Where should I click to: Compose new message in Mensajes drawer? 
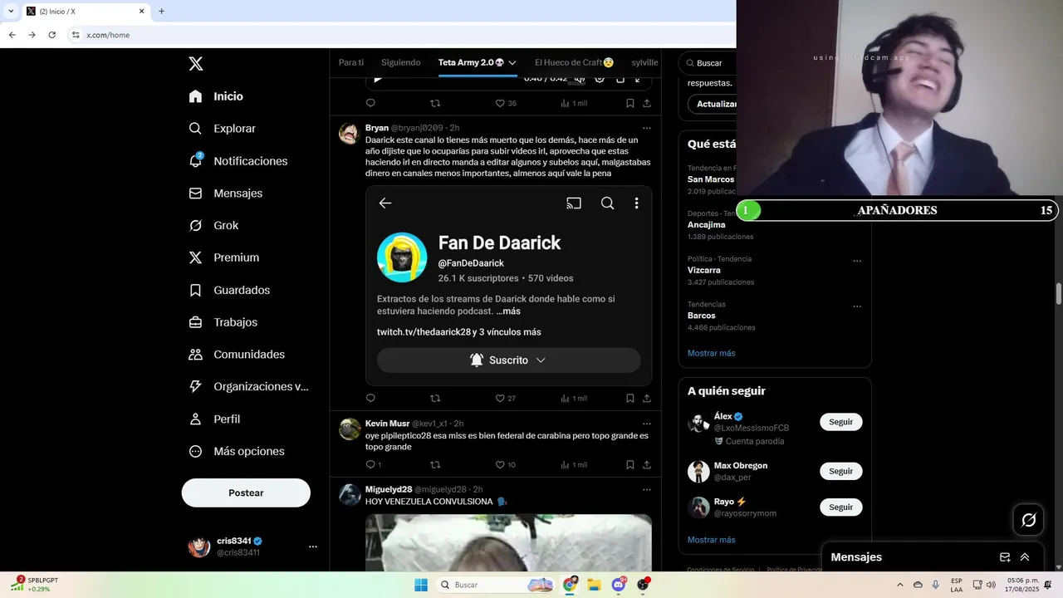click(x=1005, y=557)
